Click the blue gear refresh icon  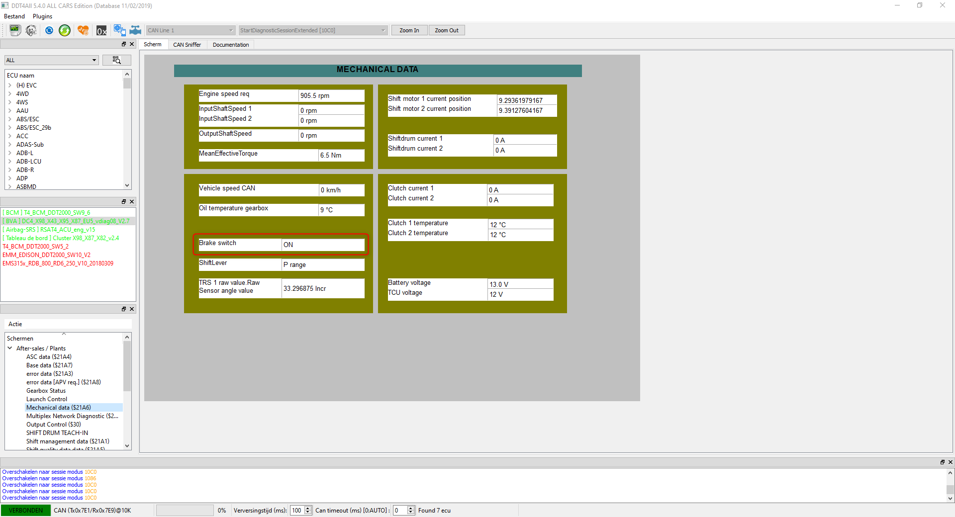(x=49, y=30)
